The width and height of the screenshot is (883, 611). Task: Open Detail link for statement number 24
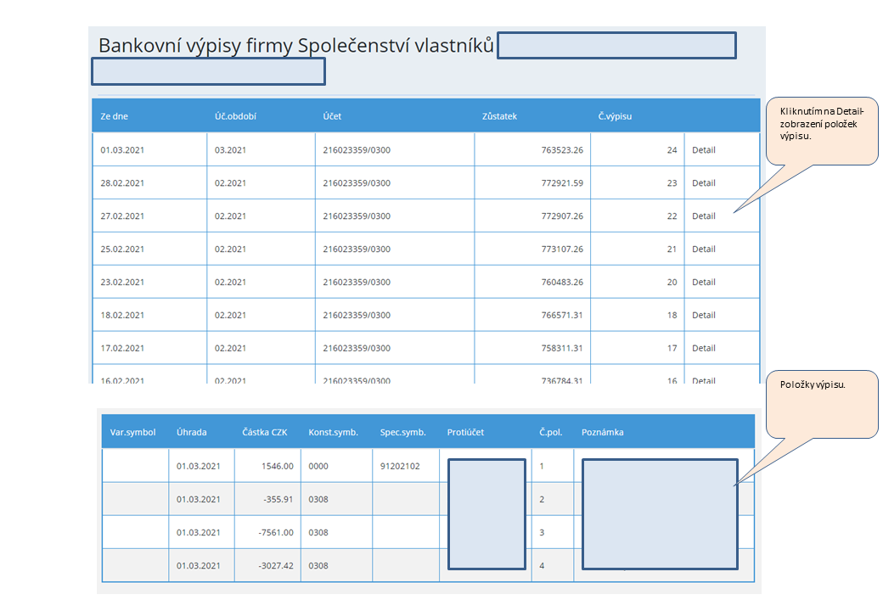point(703,150)
